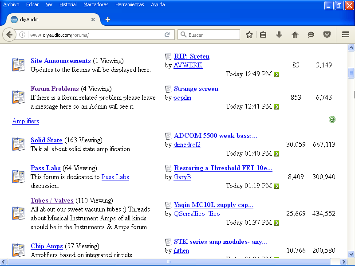The width and height of the screenshot is (355, 266).
Task: Click the Chip Amps forum clipboard icon
Action: [x=18, y=250]
